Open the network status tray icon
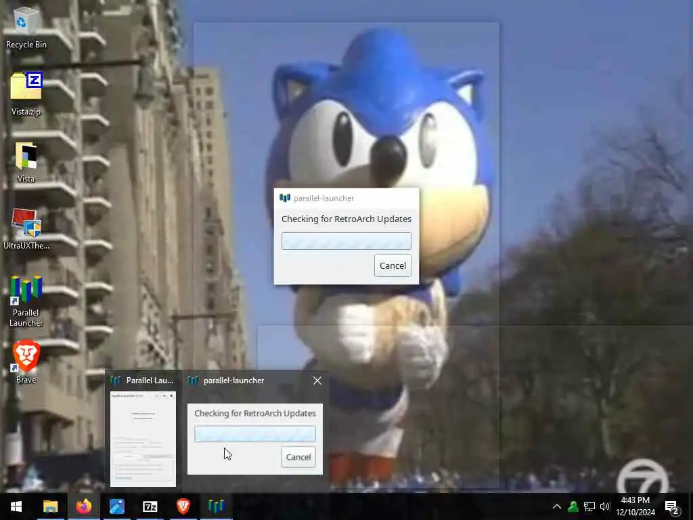This screenshot has height=520, width=693. pyautogui.click(x=589, y=506)
